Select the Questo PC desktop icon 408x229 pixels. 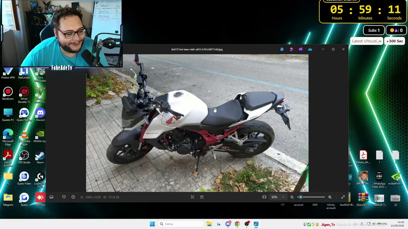coord(8,115)
